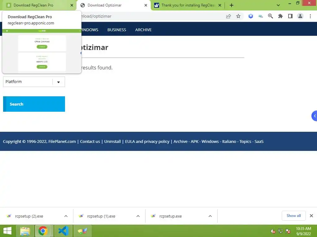This screenshot has width=317, height=237.
Task: Open the WINDOWS navigation menu
Action: pos(90,30)
